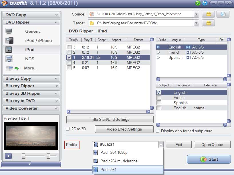Image resolution: width=234 pixels, height=175 pixels.
Task: Click the NDS console icon
Action: [x=9, y=59]
